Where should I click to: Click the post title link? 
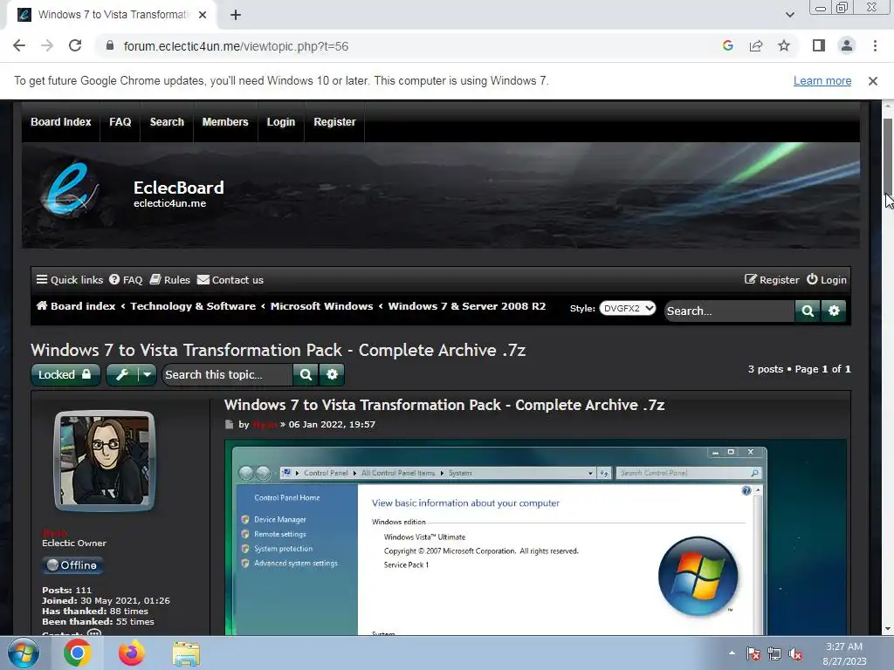click(444, 405)
